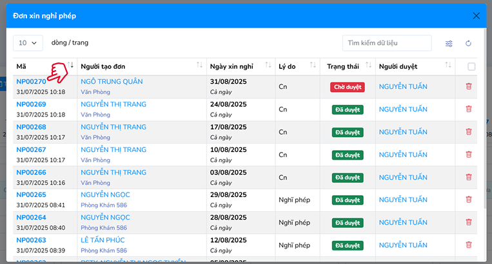The image size is (492, 264).
Task: Click the Tìm kiếm dữ liệu search field
Action: [386, 43]
